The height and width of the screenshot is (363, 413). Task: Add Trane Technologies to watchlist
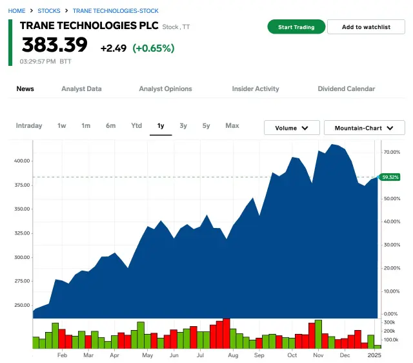click(366, 27)
